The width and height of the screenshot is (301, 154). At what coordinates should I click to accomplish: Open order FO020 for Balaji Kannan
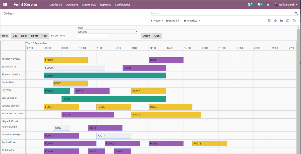74,68
